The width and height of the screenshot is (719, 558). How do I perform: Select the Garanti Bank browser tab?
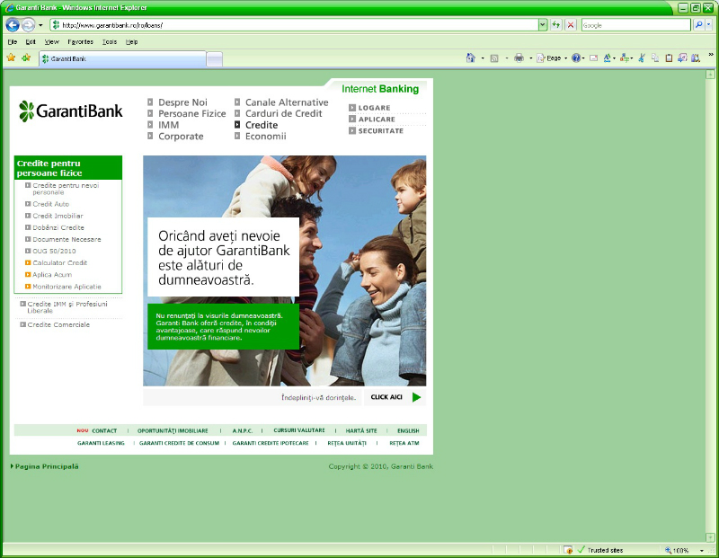[x=122, y=58]
